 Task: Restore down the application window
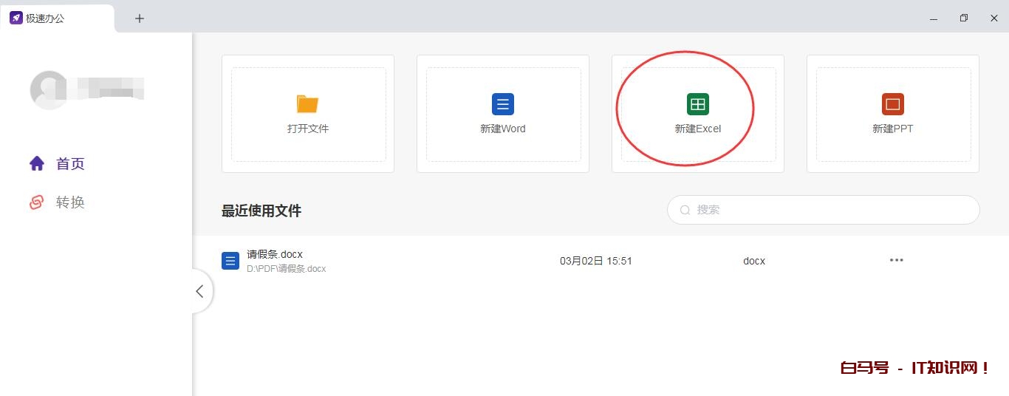pyautogui.click(x=963, y=18)
